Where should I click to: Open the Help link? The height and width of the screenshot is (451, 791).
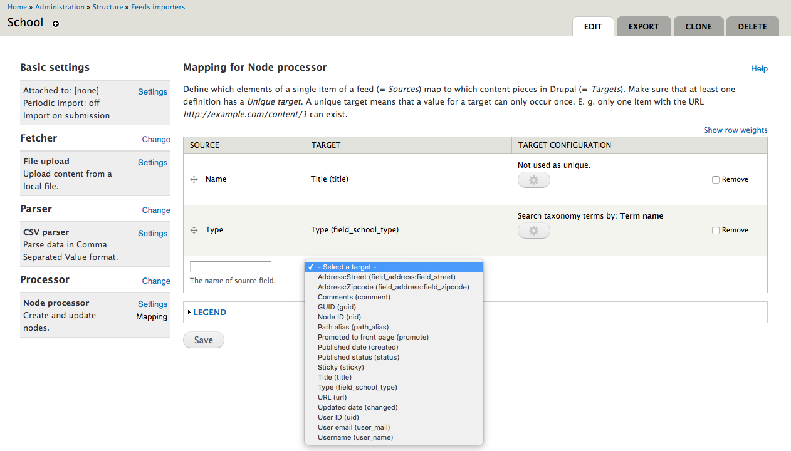coord(759,69)
